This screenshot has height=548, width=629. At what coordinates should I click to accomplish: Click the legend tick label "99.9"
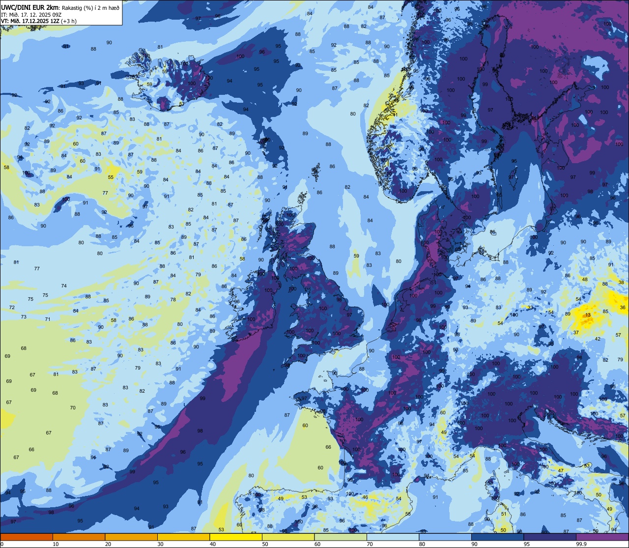coord(582,544)
